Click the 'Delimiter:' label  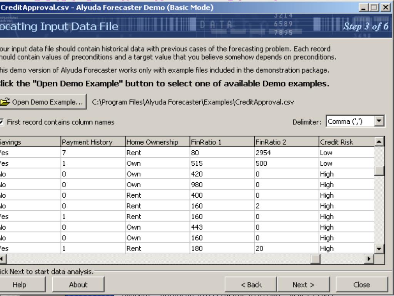coord(307,122)
